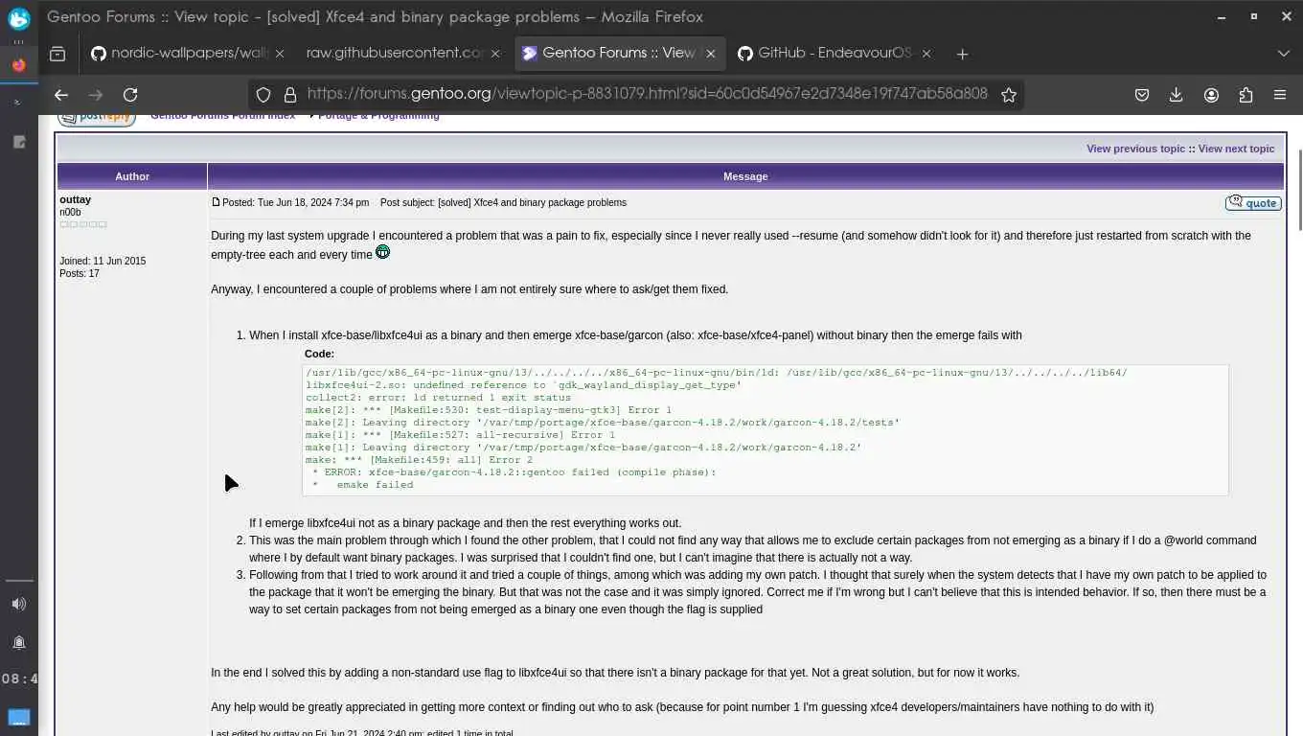Image resolution: width=1303 pixels, height=736 pixels.
Task: Click 'collect2: error: ld returned 1 exit status' line
Action: [438, 398]
